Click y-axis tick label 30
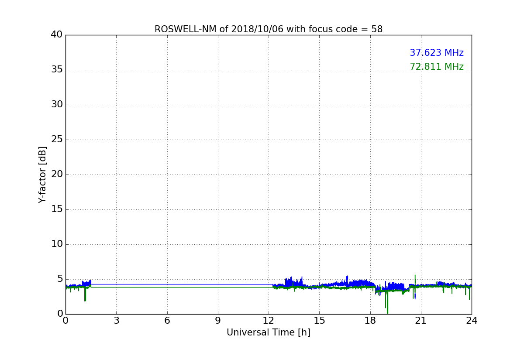This screenshot has width=524, height=349. [57, 105]
